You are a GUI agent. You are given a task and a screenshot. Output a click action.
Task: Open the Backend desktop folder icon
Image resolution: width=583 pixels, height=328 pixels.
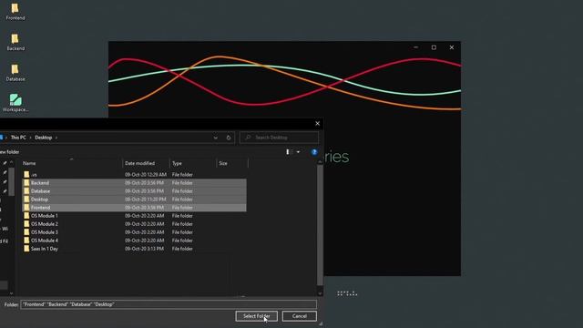click(15, 42)
